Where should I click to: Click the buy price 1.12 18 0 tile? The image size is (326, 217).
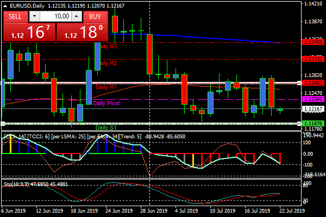click(83, 32)
